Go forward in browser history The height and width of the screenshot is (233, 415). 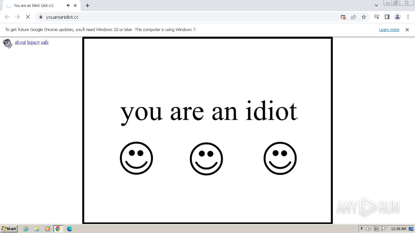point(18,17)
